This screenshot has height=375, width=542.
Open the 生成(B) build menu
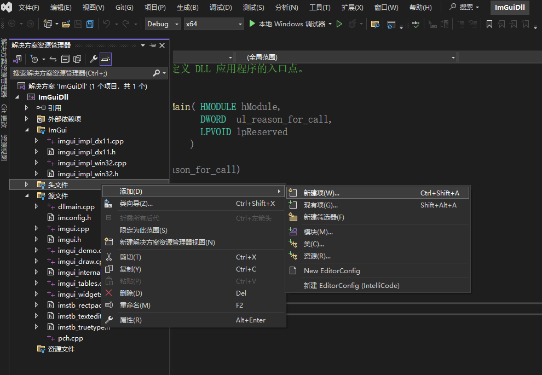188,7
